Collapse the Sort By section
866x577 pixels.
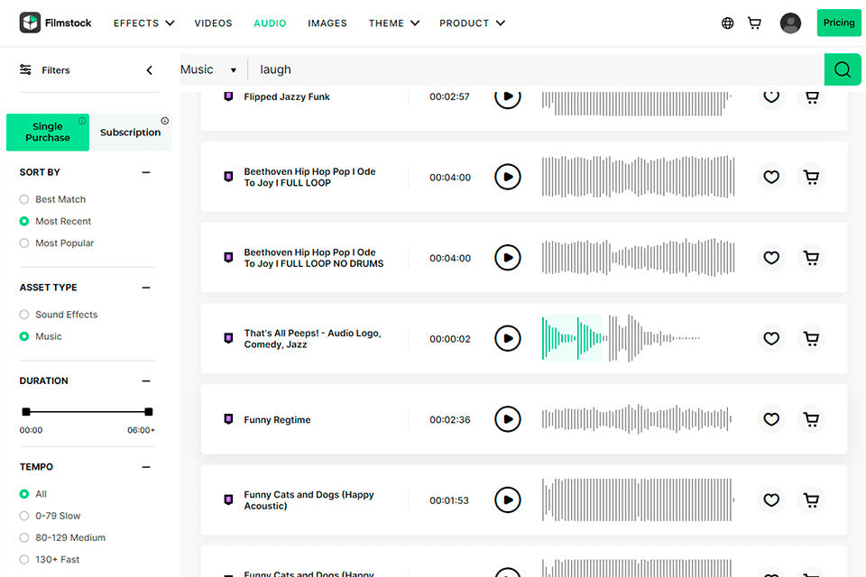point(146,172)
